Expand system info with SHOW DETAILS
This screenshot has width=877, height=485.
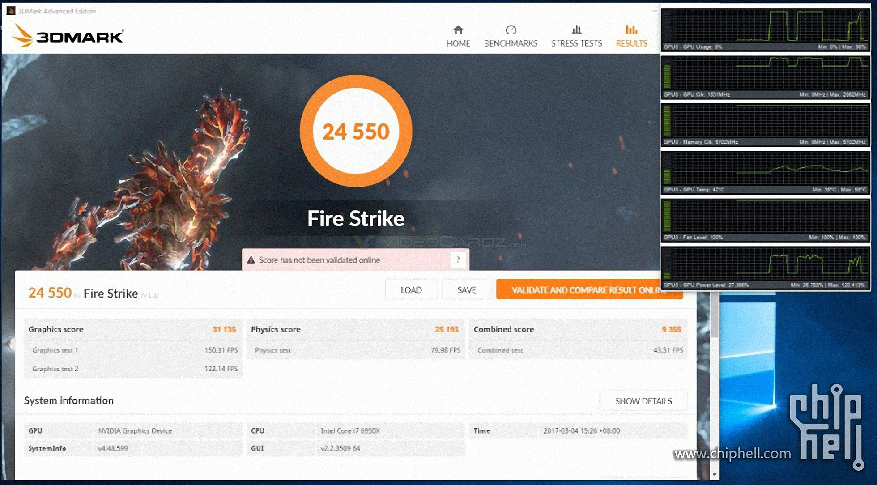[x=643, y=401]
